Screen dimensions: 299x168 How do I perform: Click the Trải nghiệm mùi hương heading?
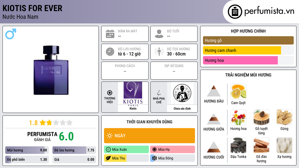[248, 75]
